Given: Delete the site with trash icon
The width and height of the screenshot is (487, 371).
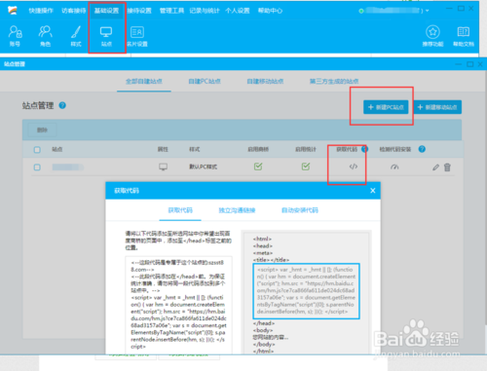Looking at the screenshot, I should click(x=447, y=167).
